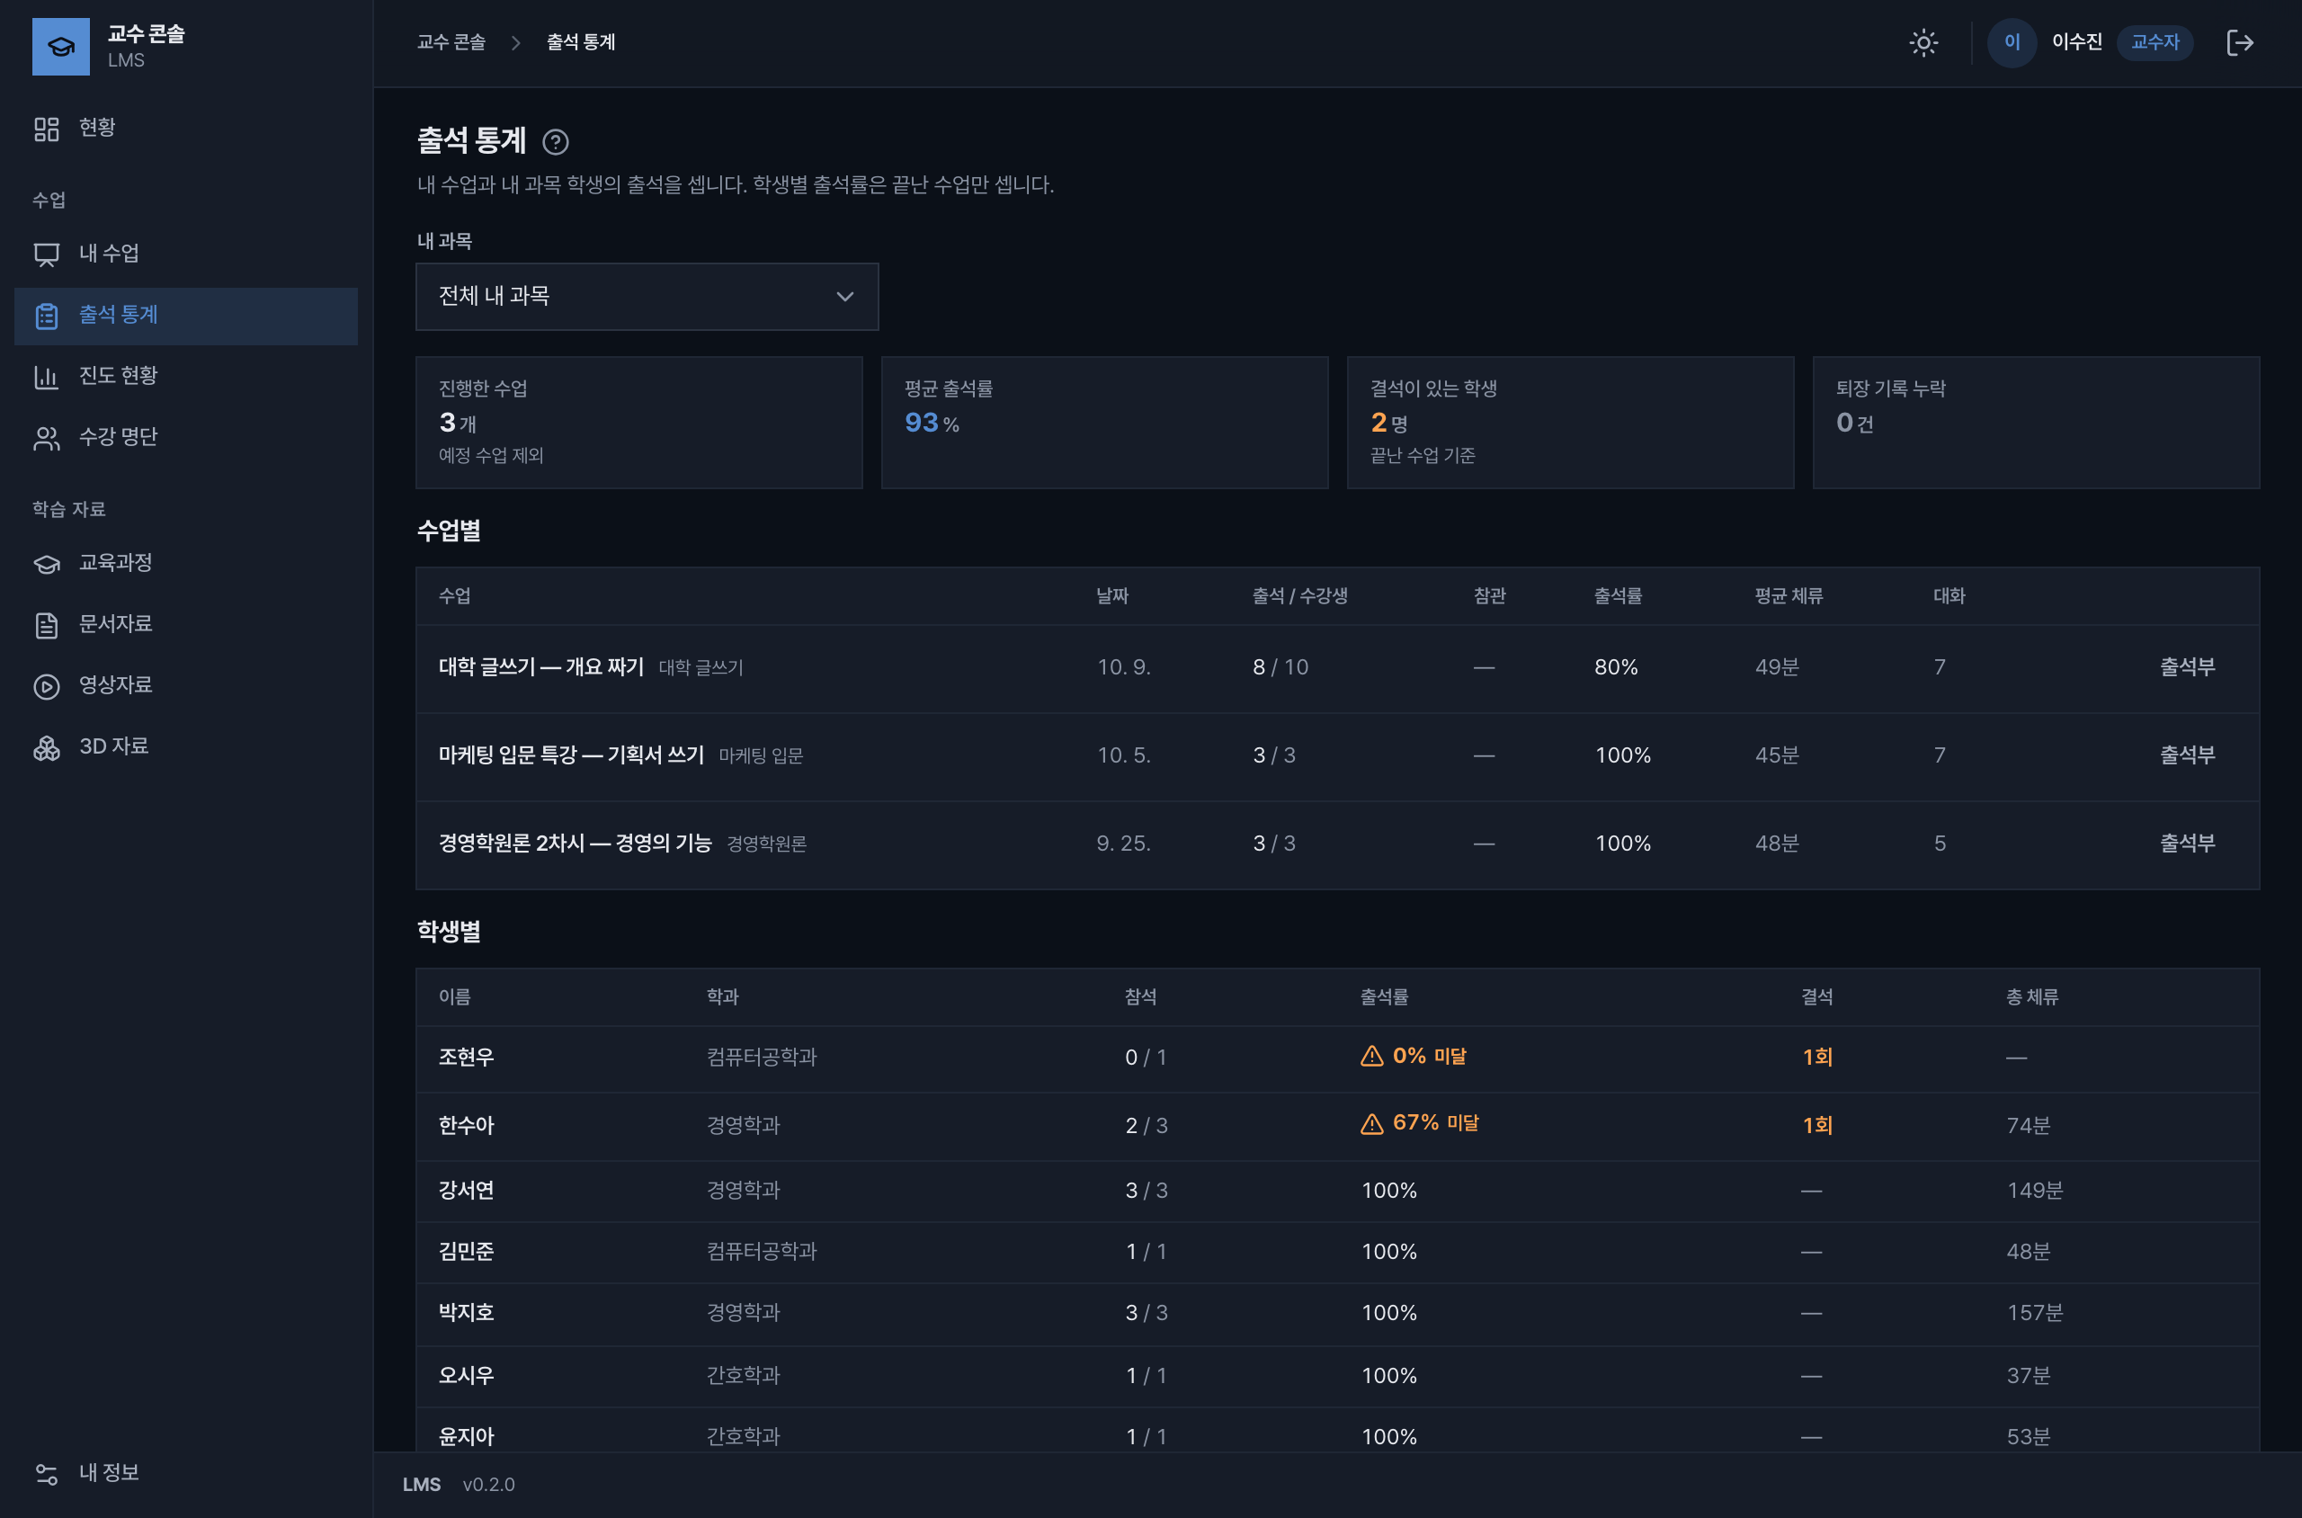Open the 전체 내 과목 dropdown
Image resolution: width=2302 pixels, height=1518 pixels.
pos(647,296)
